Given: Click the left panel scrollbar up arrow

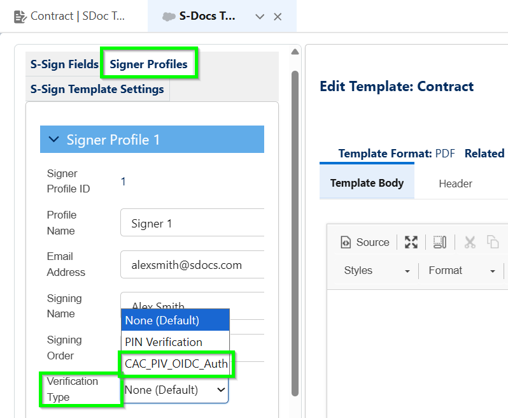Looking at the screenshot, I should point(295,52).
